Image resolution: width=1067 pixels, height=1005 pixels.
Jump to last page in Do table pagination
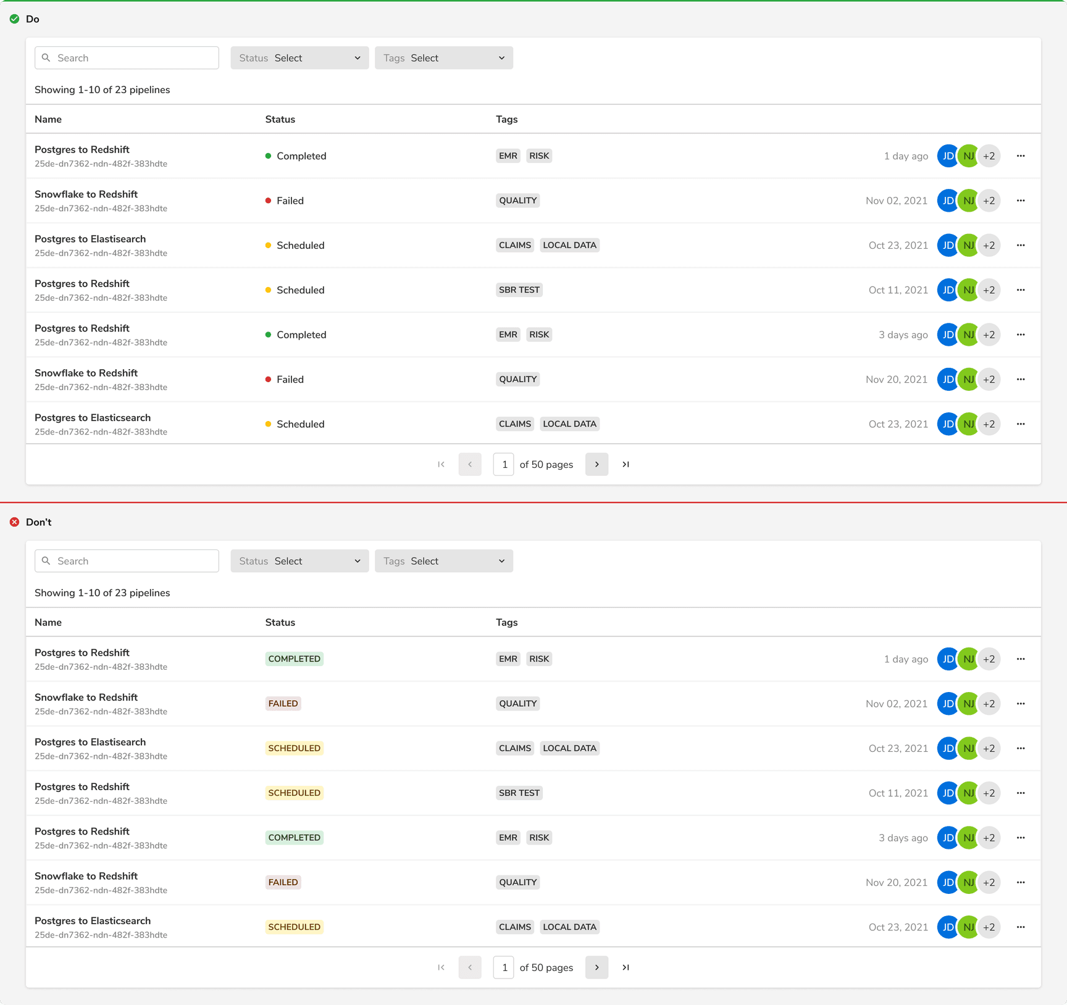click(626, 464)
